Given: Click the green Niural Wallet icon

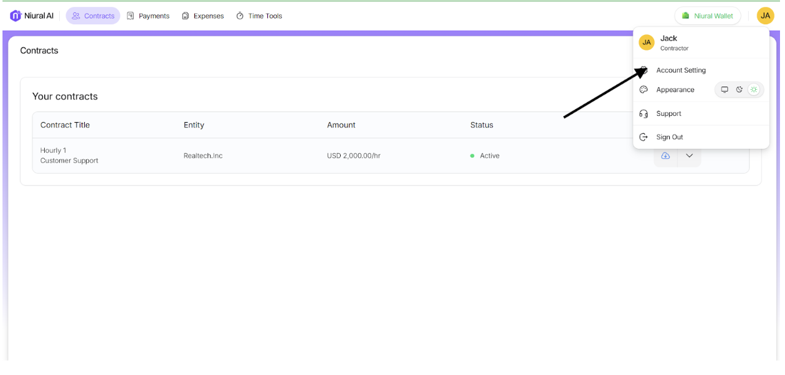Looking at the screenshot, I should point(686,16).
